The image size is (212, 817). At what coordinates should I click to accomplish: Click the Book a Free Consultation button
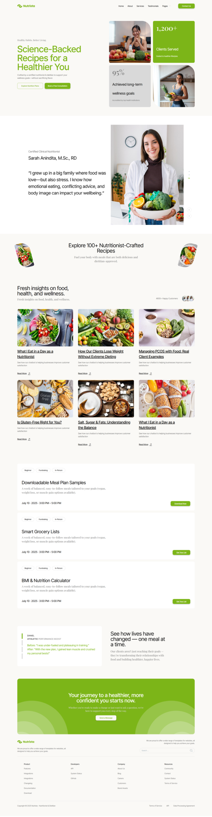(58, 86)
